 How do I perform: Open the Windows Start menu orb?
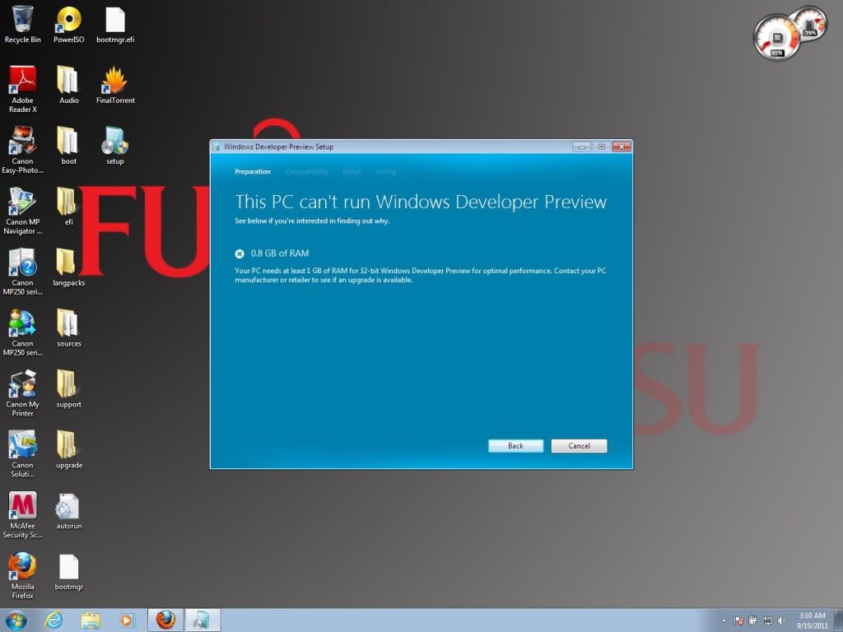[15, 620]
